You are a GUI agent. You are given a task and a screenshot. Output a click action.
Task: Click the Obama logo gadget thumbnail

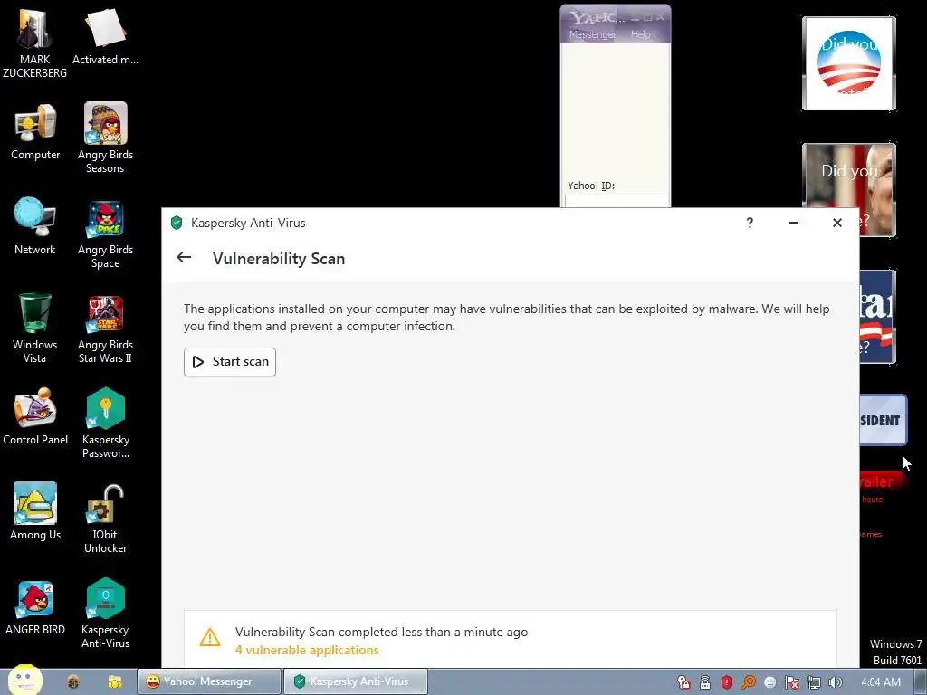849,63
